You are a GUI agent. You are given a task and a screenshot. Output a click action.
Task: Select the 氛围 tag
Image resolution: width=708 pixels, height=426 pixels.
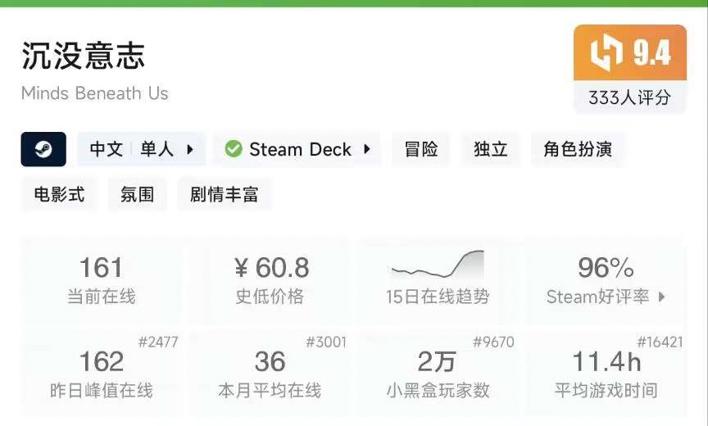137,195
